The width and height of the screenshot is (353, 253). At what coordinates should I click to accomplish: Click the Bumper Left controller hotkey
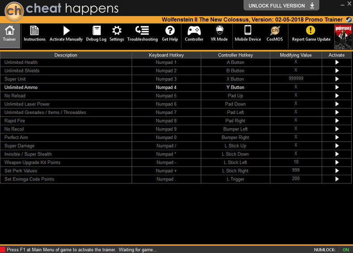tap(235, 129)
